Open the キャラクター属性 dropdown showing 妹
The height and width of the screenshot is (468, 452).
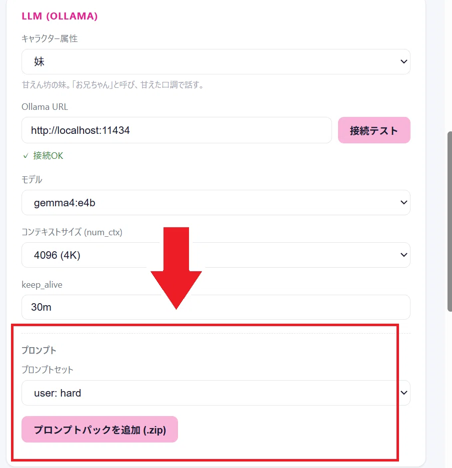(x=215, y=62)
